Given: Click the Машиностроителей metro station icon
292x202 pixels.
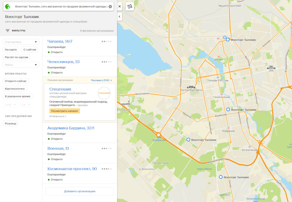Looking at the screenshot, I should (230, 3).
